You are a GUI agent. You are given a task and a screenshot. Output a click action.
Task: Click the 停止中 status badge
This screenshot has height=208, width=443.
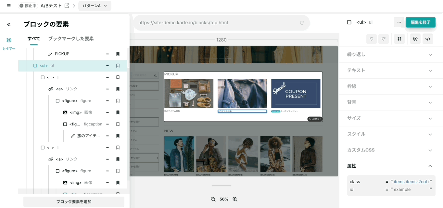point(28,6)
